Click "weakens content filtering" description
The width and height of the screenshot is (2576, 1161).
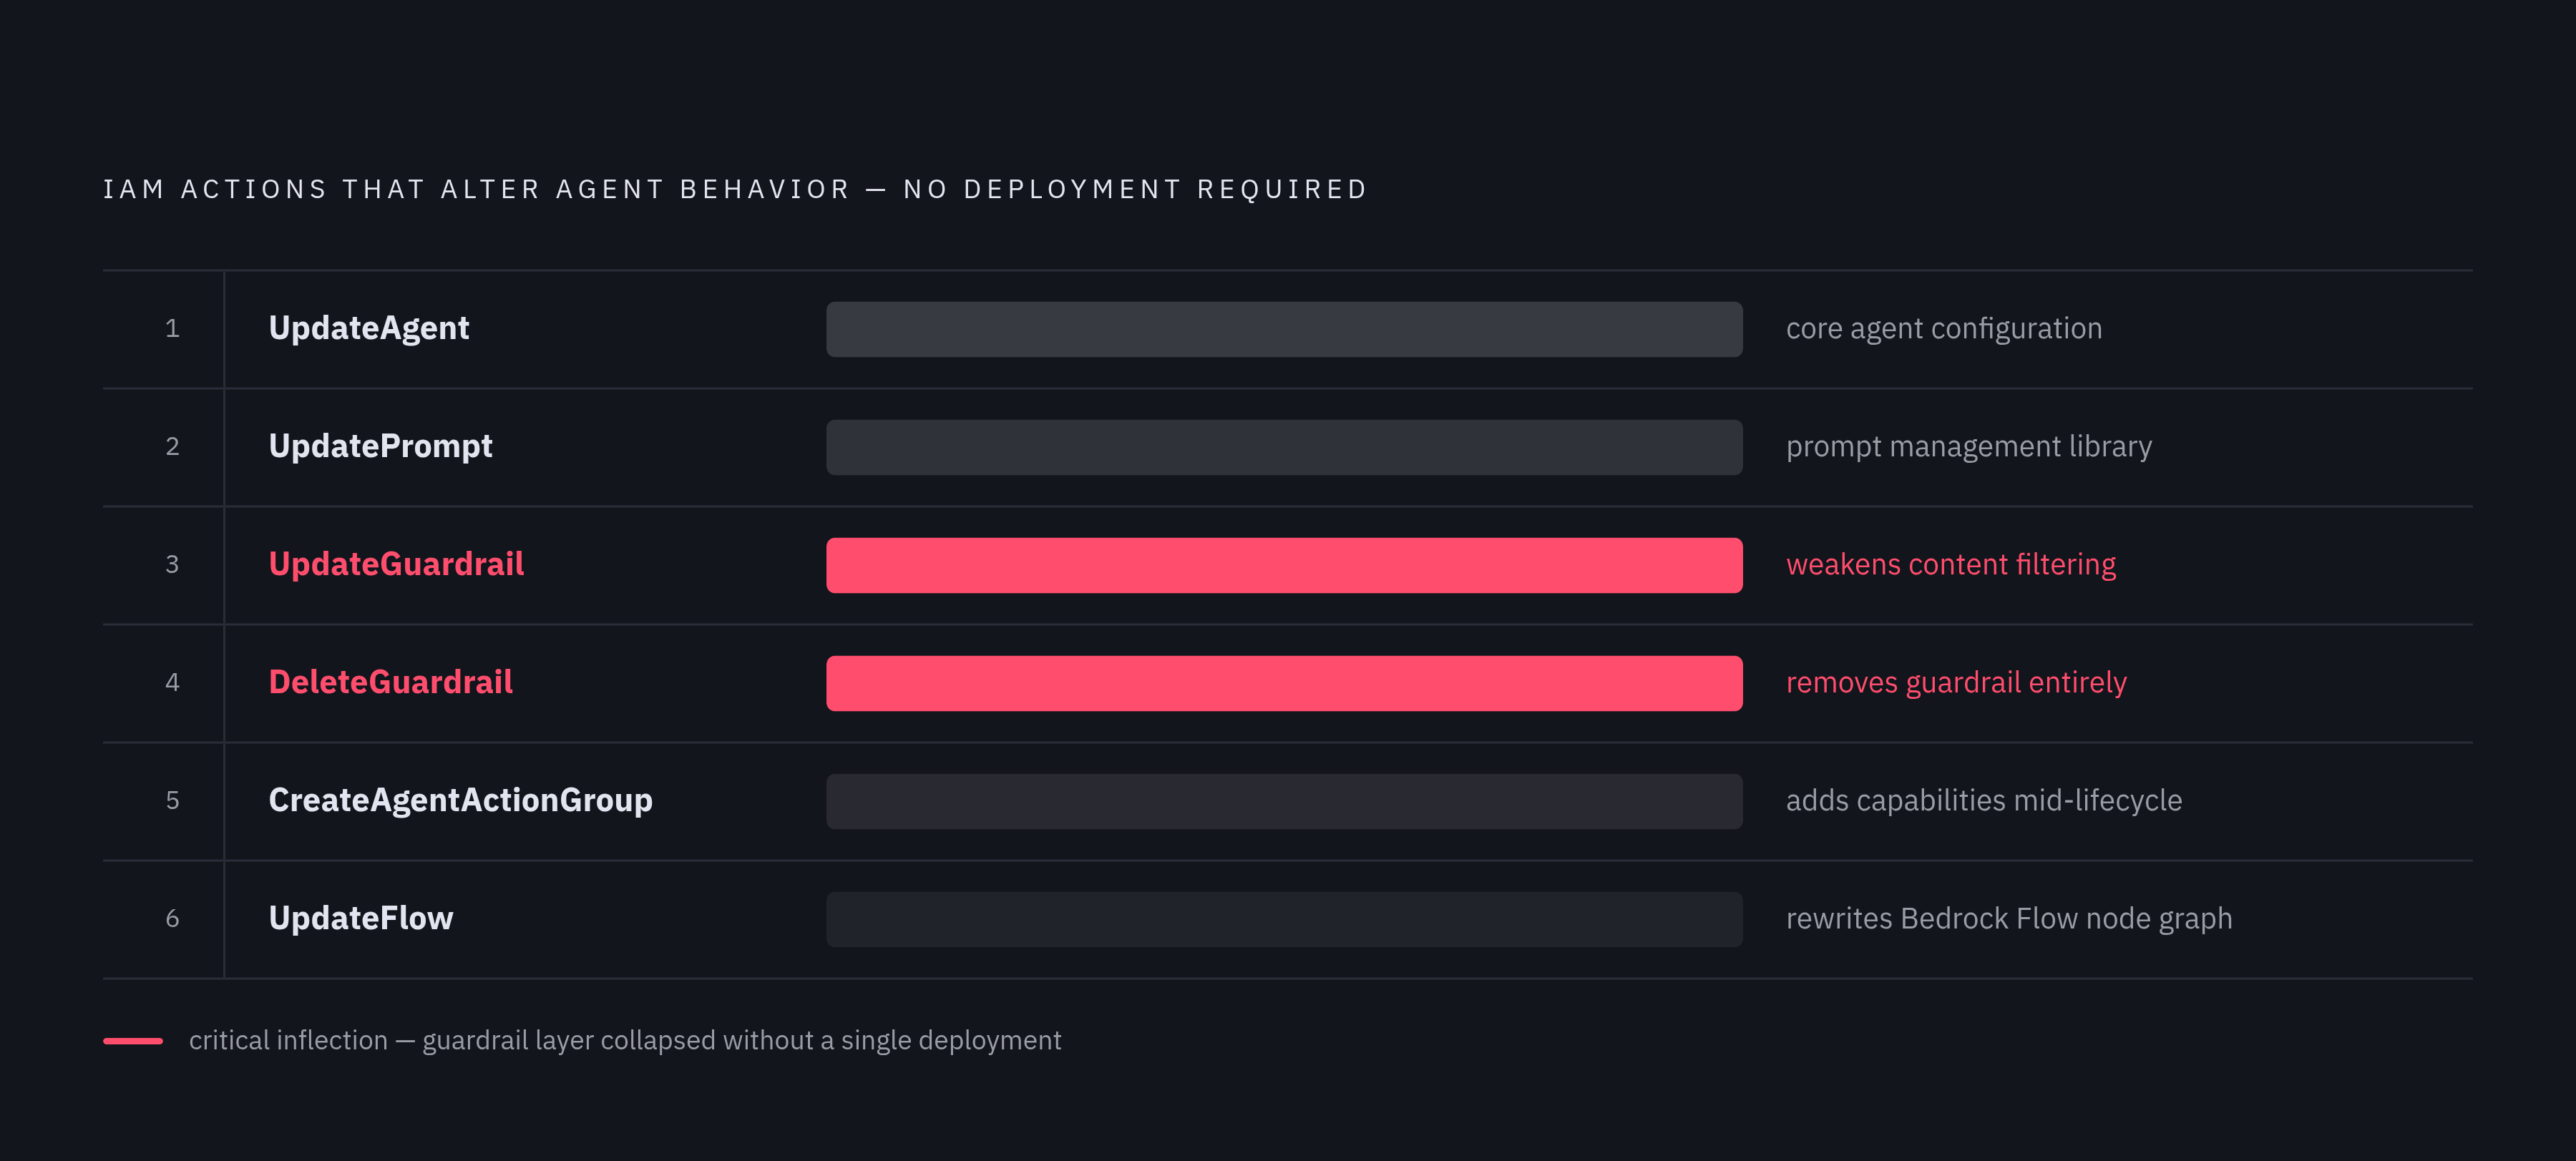1951,564
